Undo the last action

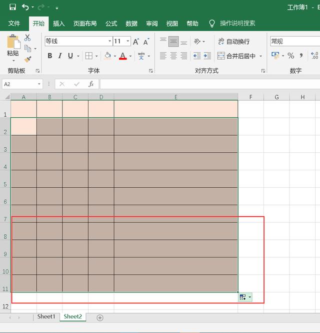[x=25, y=7]
